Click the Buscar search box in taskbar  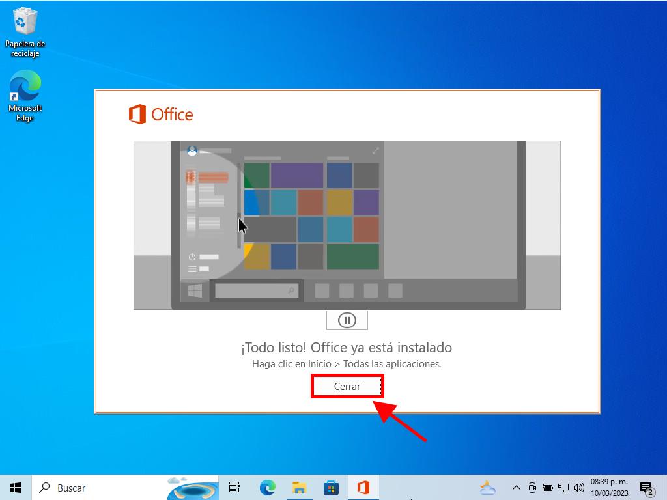[98, 487]
